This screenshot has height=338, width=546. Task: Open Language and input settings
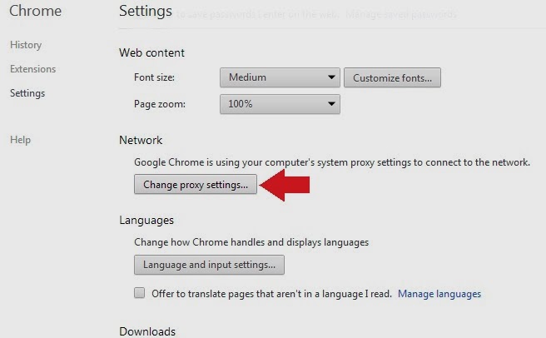[209, 265]
